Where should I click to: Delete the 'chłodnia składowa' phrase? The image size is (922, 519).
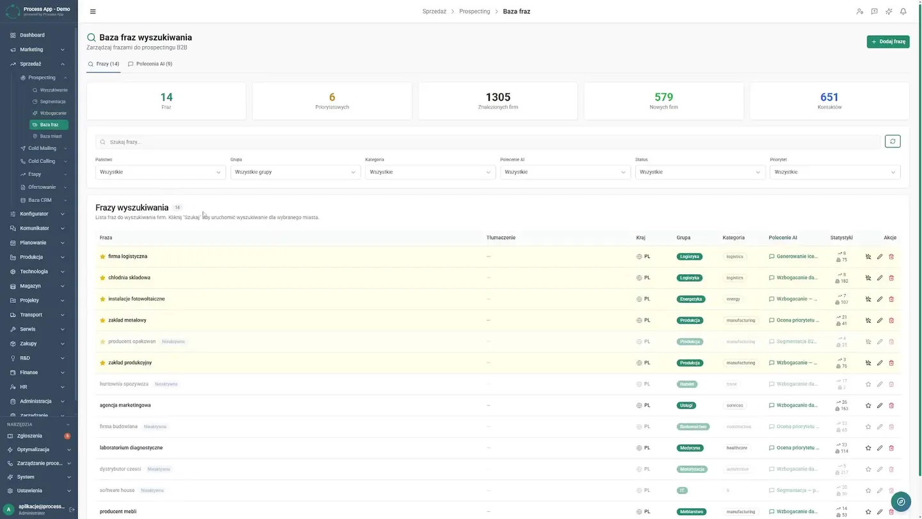891,278
